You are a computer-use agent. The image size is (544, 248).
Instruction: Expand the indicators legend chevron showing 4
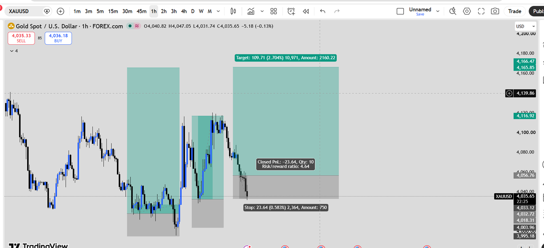(x=14, y=51)
